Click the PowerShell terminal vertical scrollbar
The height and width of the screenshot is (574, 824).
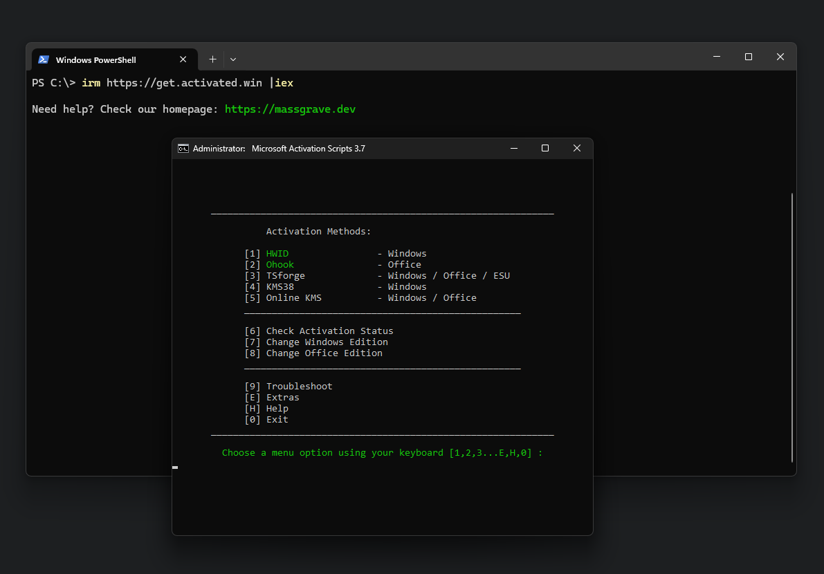(792, 325)
